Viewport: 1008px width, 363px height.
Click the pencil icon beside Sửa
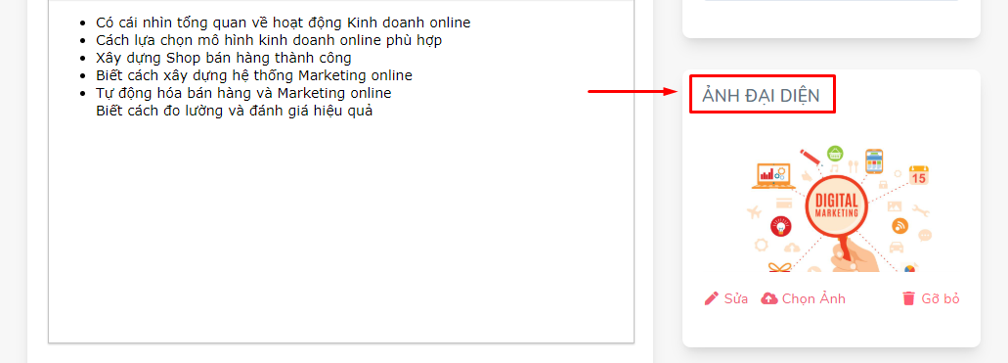pos(712,298)
